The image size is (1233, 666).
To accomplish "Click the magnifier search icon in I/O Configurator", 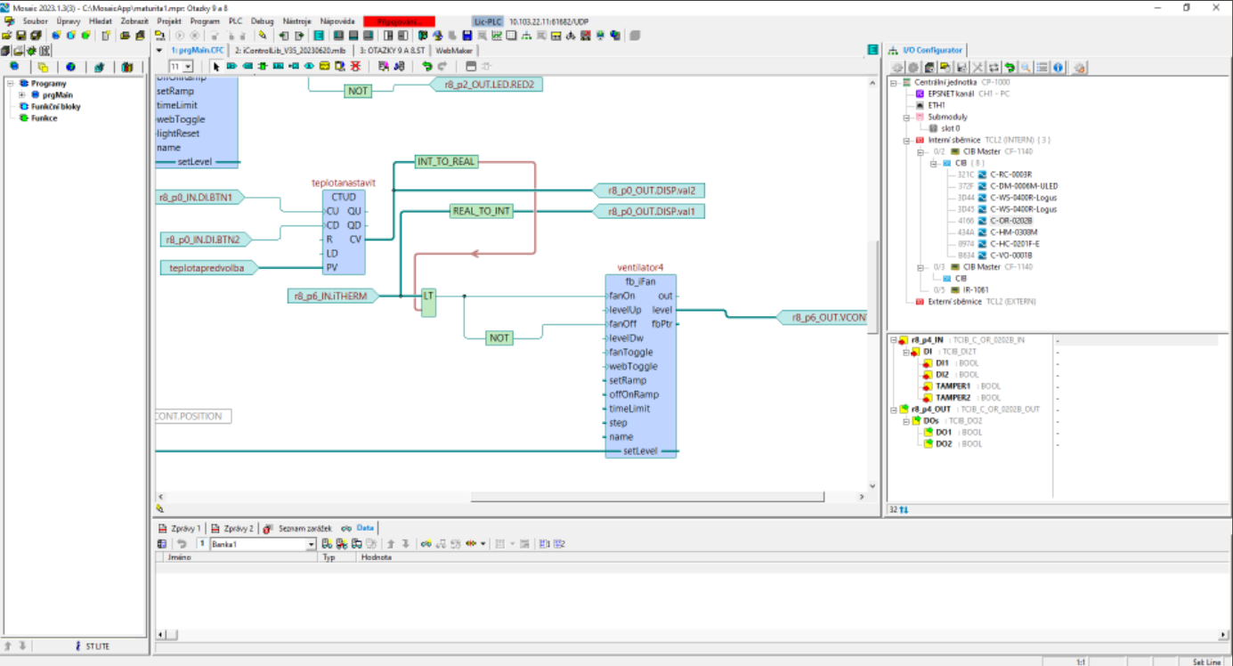I will (x=1026, y=68).
